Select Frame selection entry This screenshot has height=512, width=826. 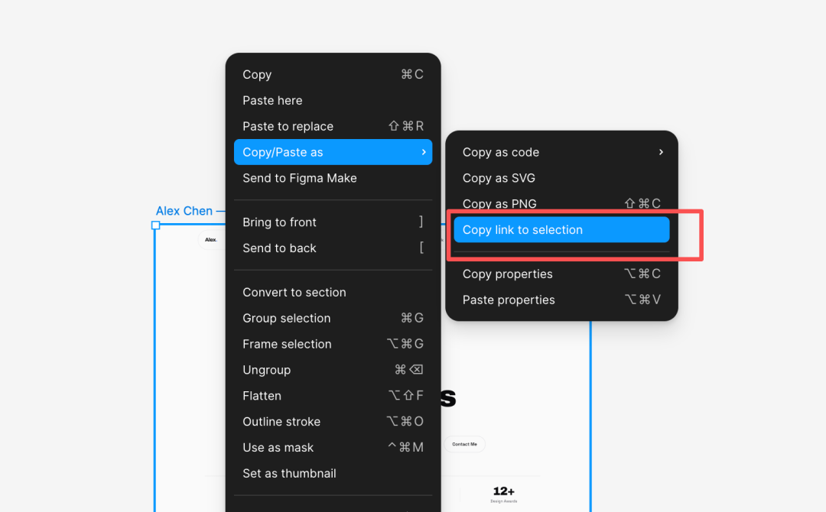tap(333, 344)
